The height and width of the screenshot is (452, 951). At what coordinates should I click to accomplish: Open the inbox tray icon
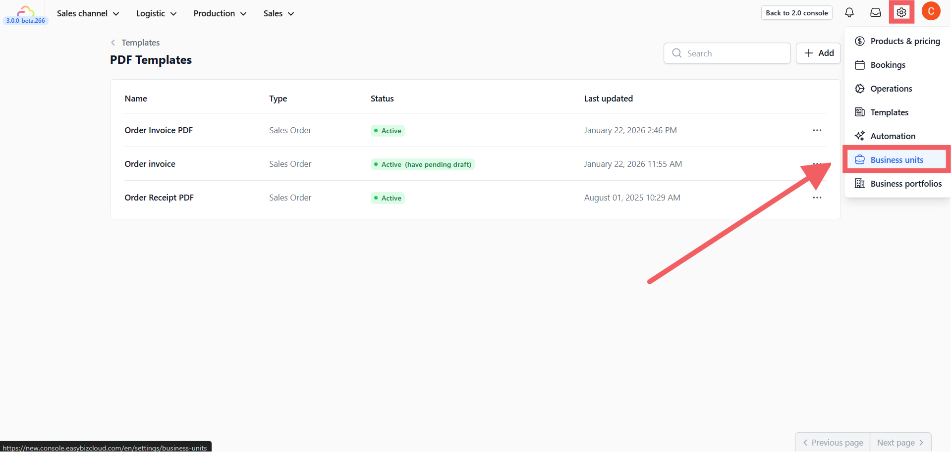click(876, 13)
